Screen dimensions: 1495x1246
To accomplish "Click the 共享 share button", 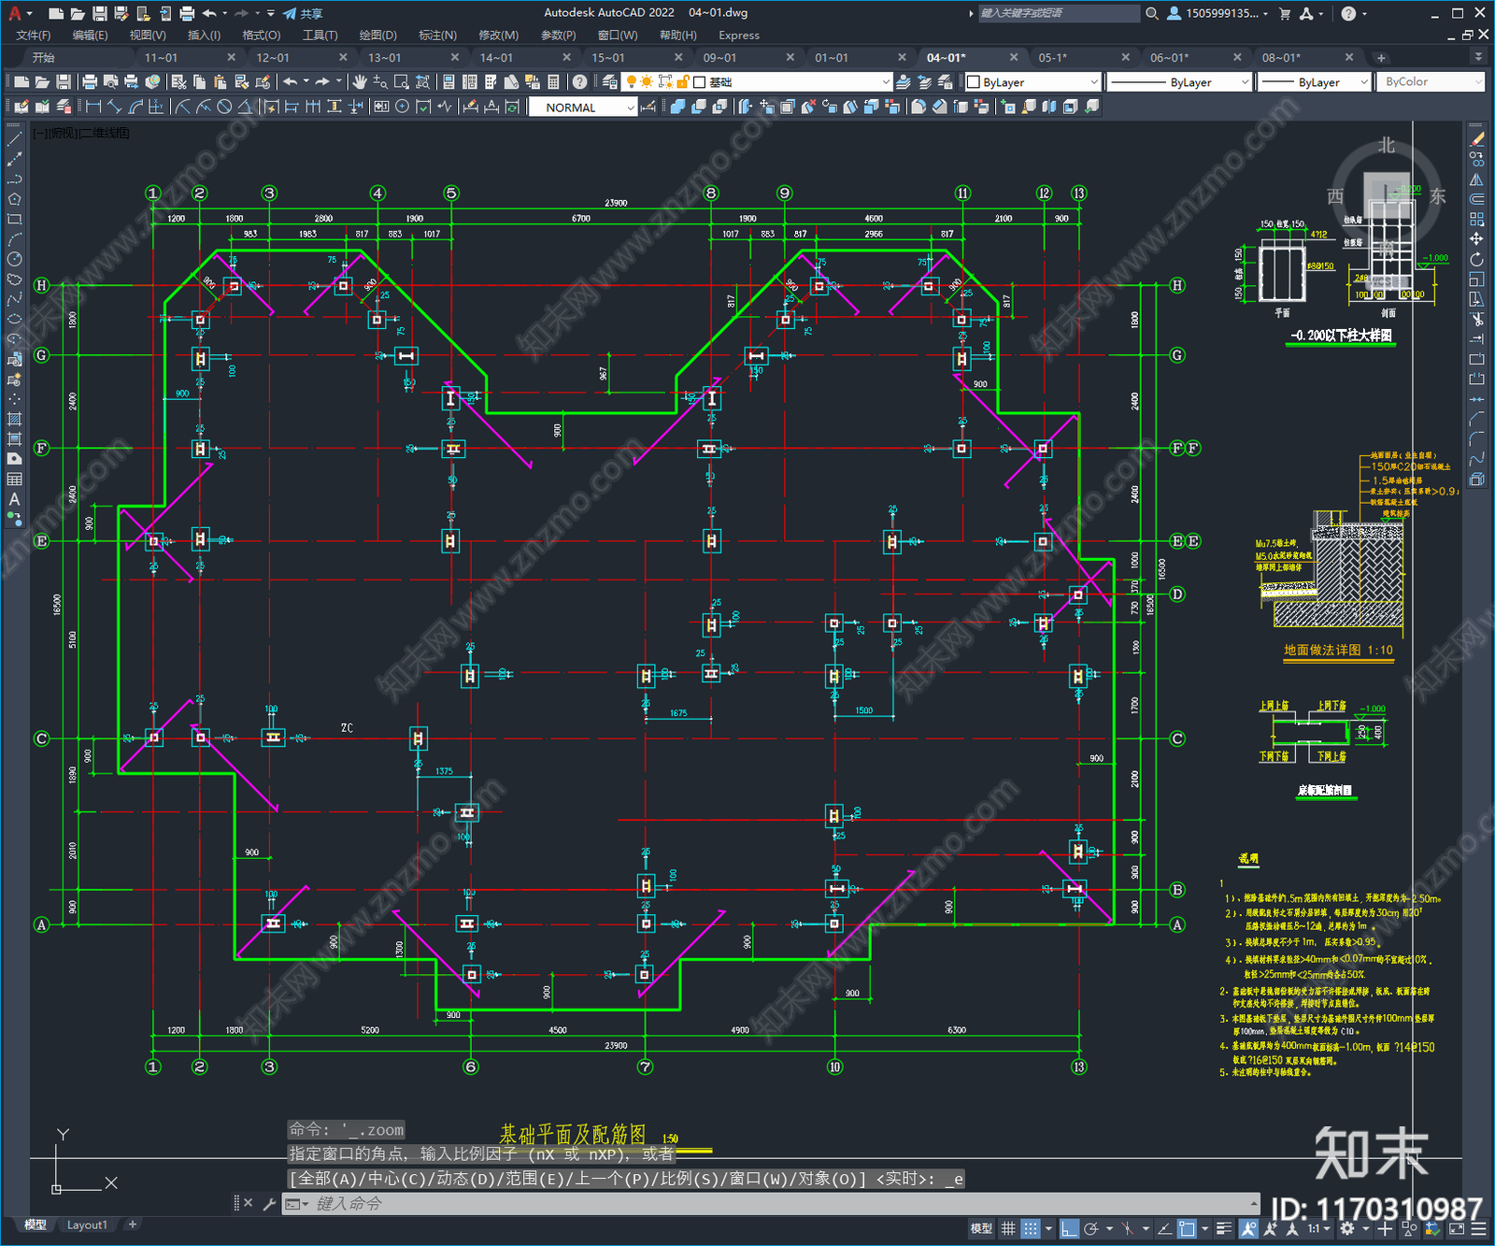I will (304, 13).
